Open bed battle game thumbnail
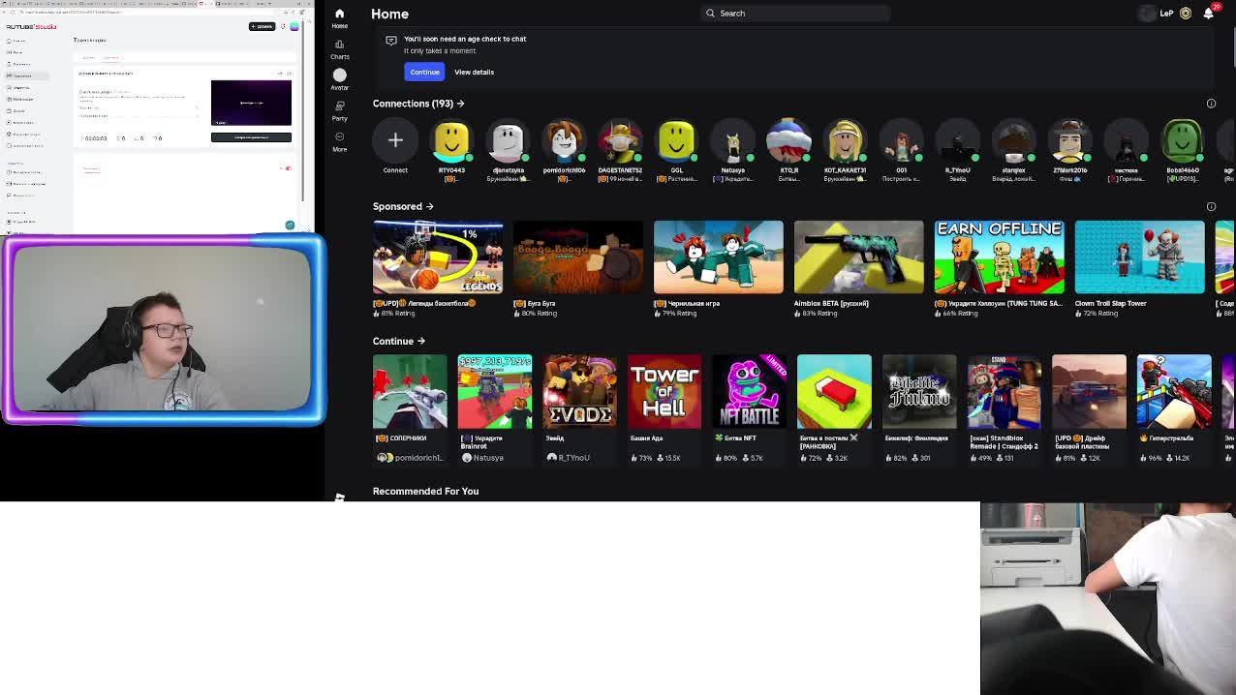 834,392
